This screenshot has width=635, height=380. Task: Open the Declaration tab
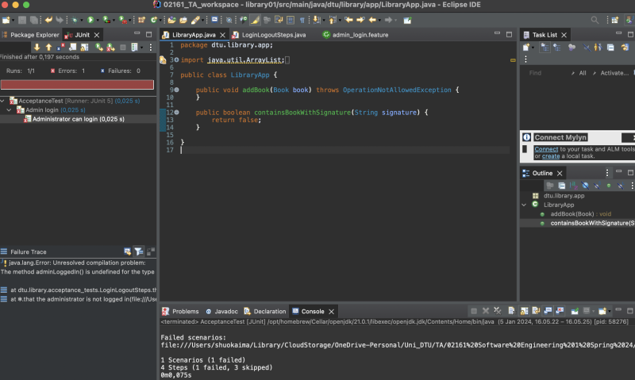point(265,311)
